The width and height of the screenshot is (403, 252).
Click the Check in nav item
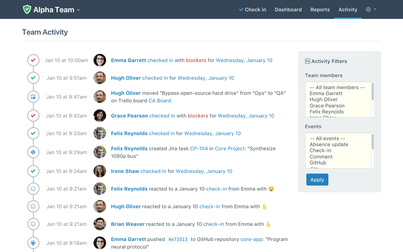253,9
